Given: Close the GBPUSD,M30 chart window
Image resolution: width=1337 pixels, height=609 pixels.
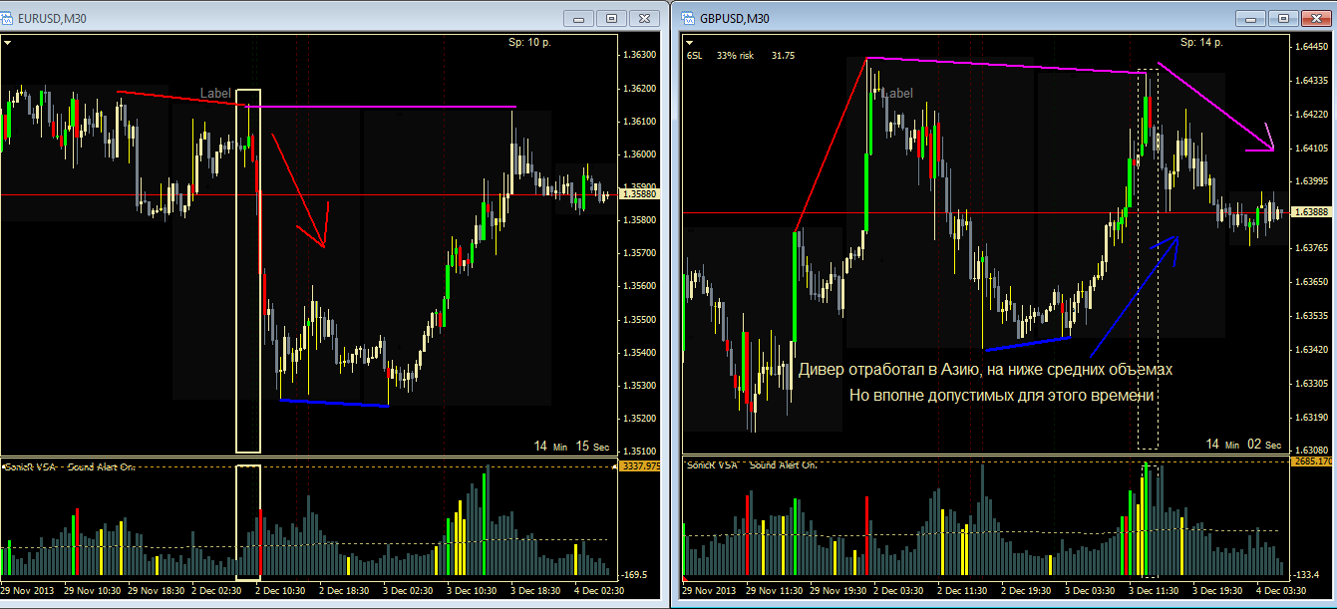Looking at the screenshot, I should tap(1317, 18).
